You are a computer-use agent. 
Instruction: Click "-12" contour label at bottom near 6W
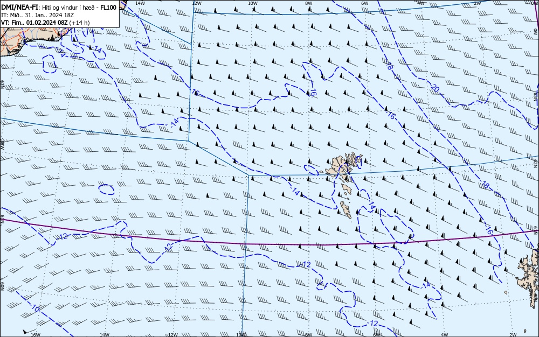(372, 324)
